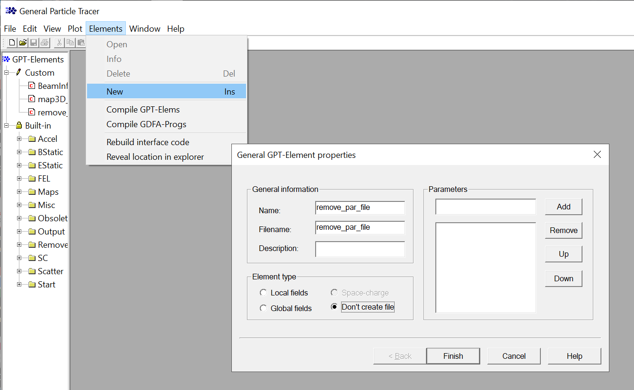This screenshot has width=634, height=390.
Task: Collapse the Custom tree node
Action: (x=7, y=72)
